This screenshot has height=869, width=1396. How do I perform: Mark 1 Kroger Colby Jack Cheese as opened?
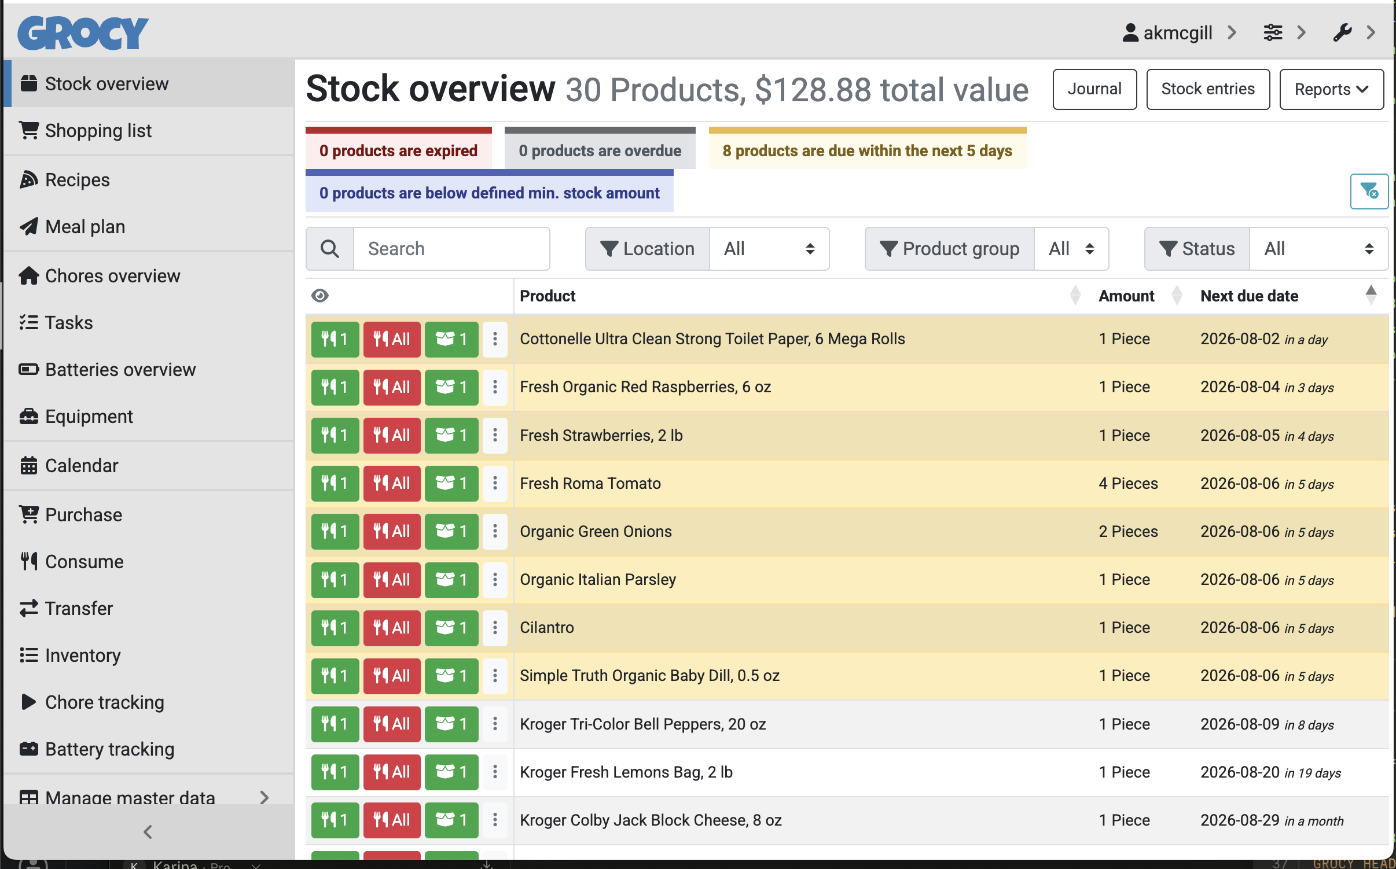point(451,820)
